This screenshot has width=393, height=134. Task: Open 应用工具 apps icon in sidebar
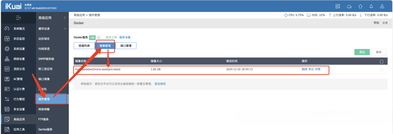pyautogui.click(x=7, y=129)
